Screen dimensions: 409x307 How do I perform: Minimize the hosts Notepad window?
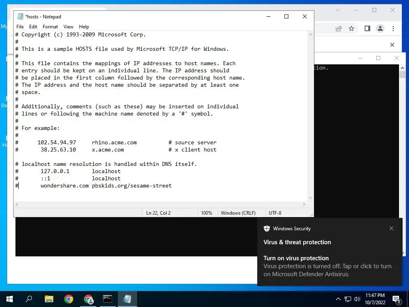coord(268,16)
